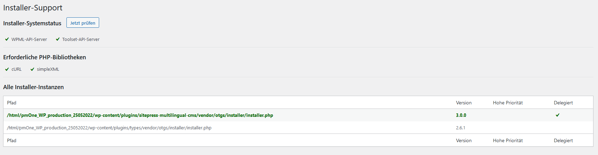Screen dimensions: 598x155
Task: Click the simpleXML green checkmark icon
Action: tap(32, 69)
